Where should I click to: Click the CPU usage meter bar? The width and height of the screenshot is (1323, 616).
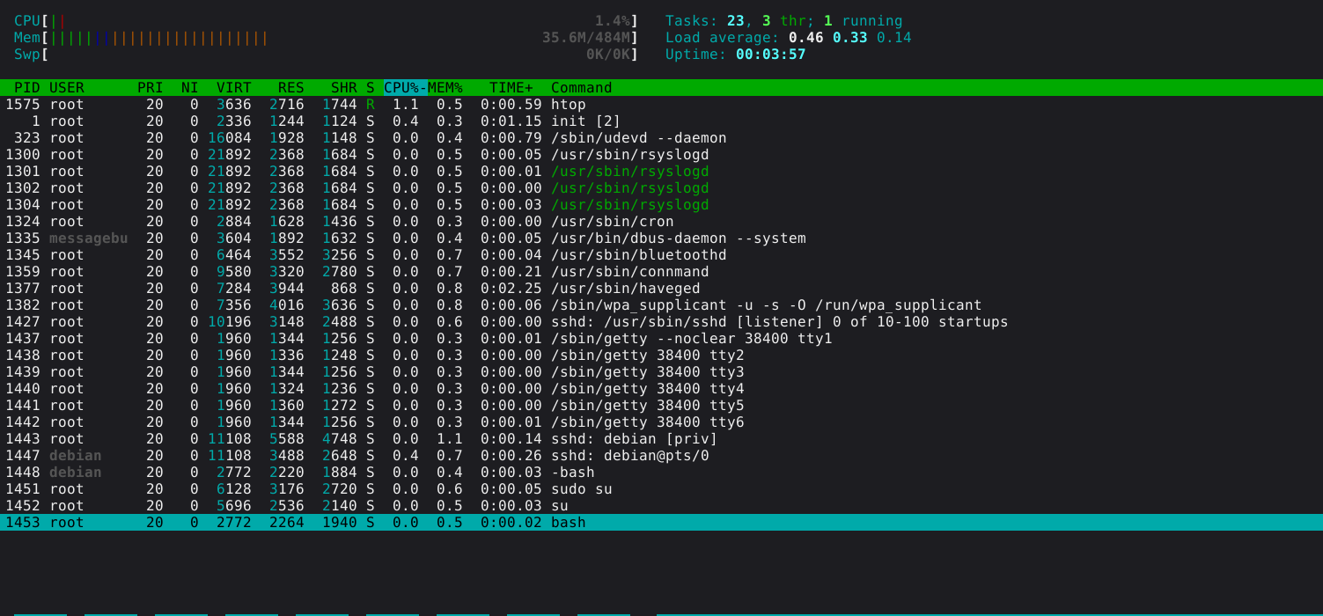tap(326, 21)
